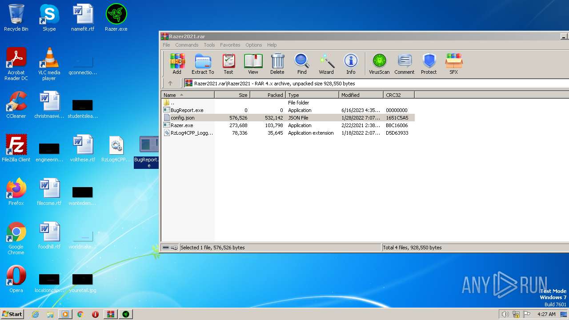Screen dimensions: 569x320
Task: Select the Google Chrome desktop shortcut
Action: pyautogui.click(x=16, y=238)
